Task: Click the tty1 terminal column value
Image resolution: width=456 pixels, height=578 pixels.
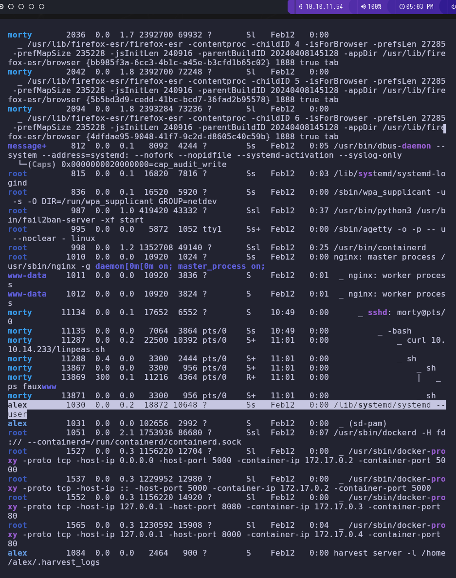Action: click(x=212, y=229)
